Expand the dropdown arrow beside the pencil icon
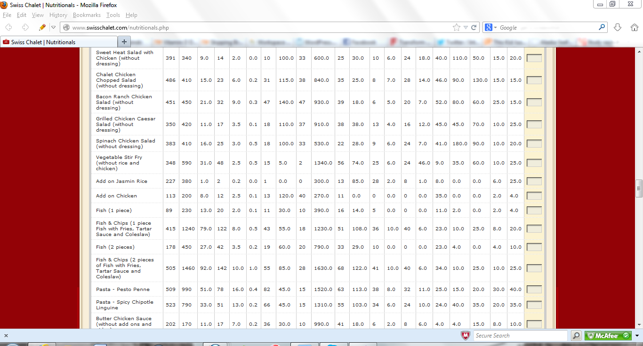 coord(53,27)
